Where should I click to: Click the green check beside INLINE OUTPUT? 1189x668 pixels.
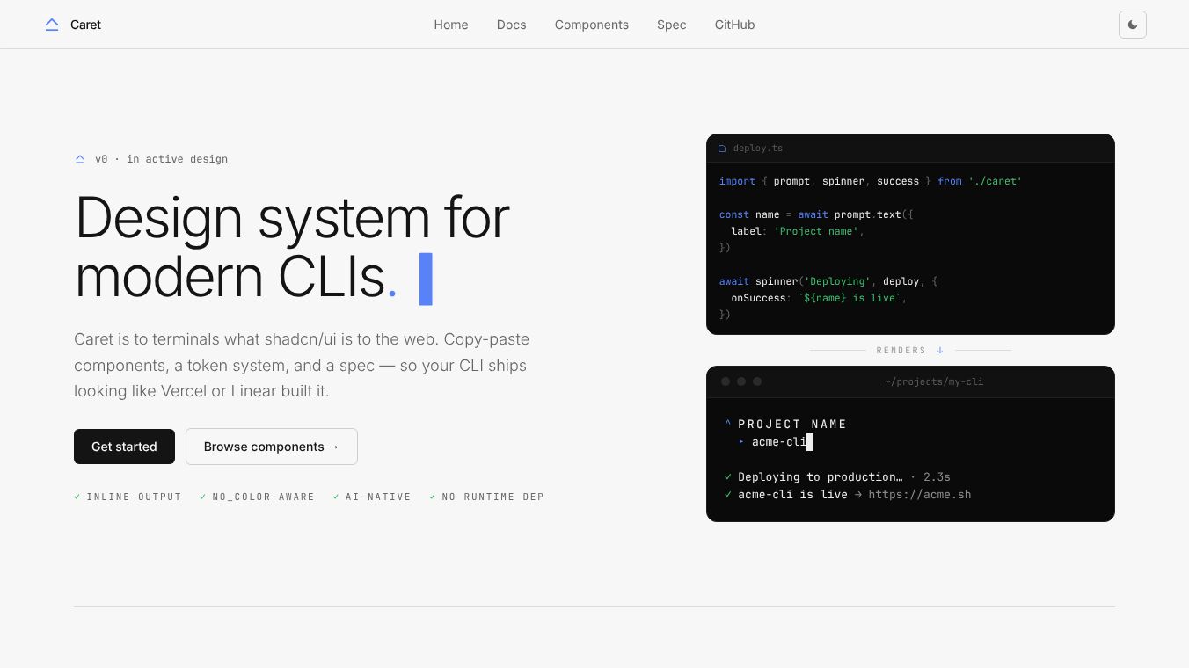(x=77, y=497)
